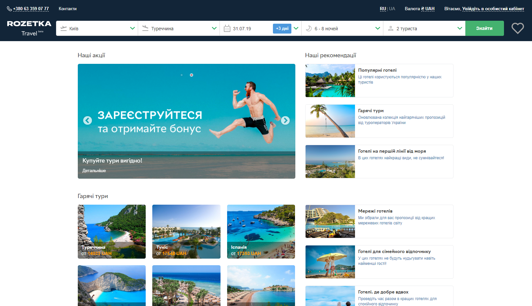This screenshot has width=532, height=306.
Task: Select the second carousel dot indicator
Action: coord(192,75)
